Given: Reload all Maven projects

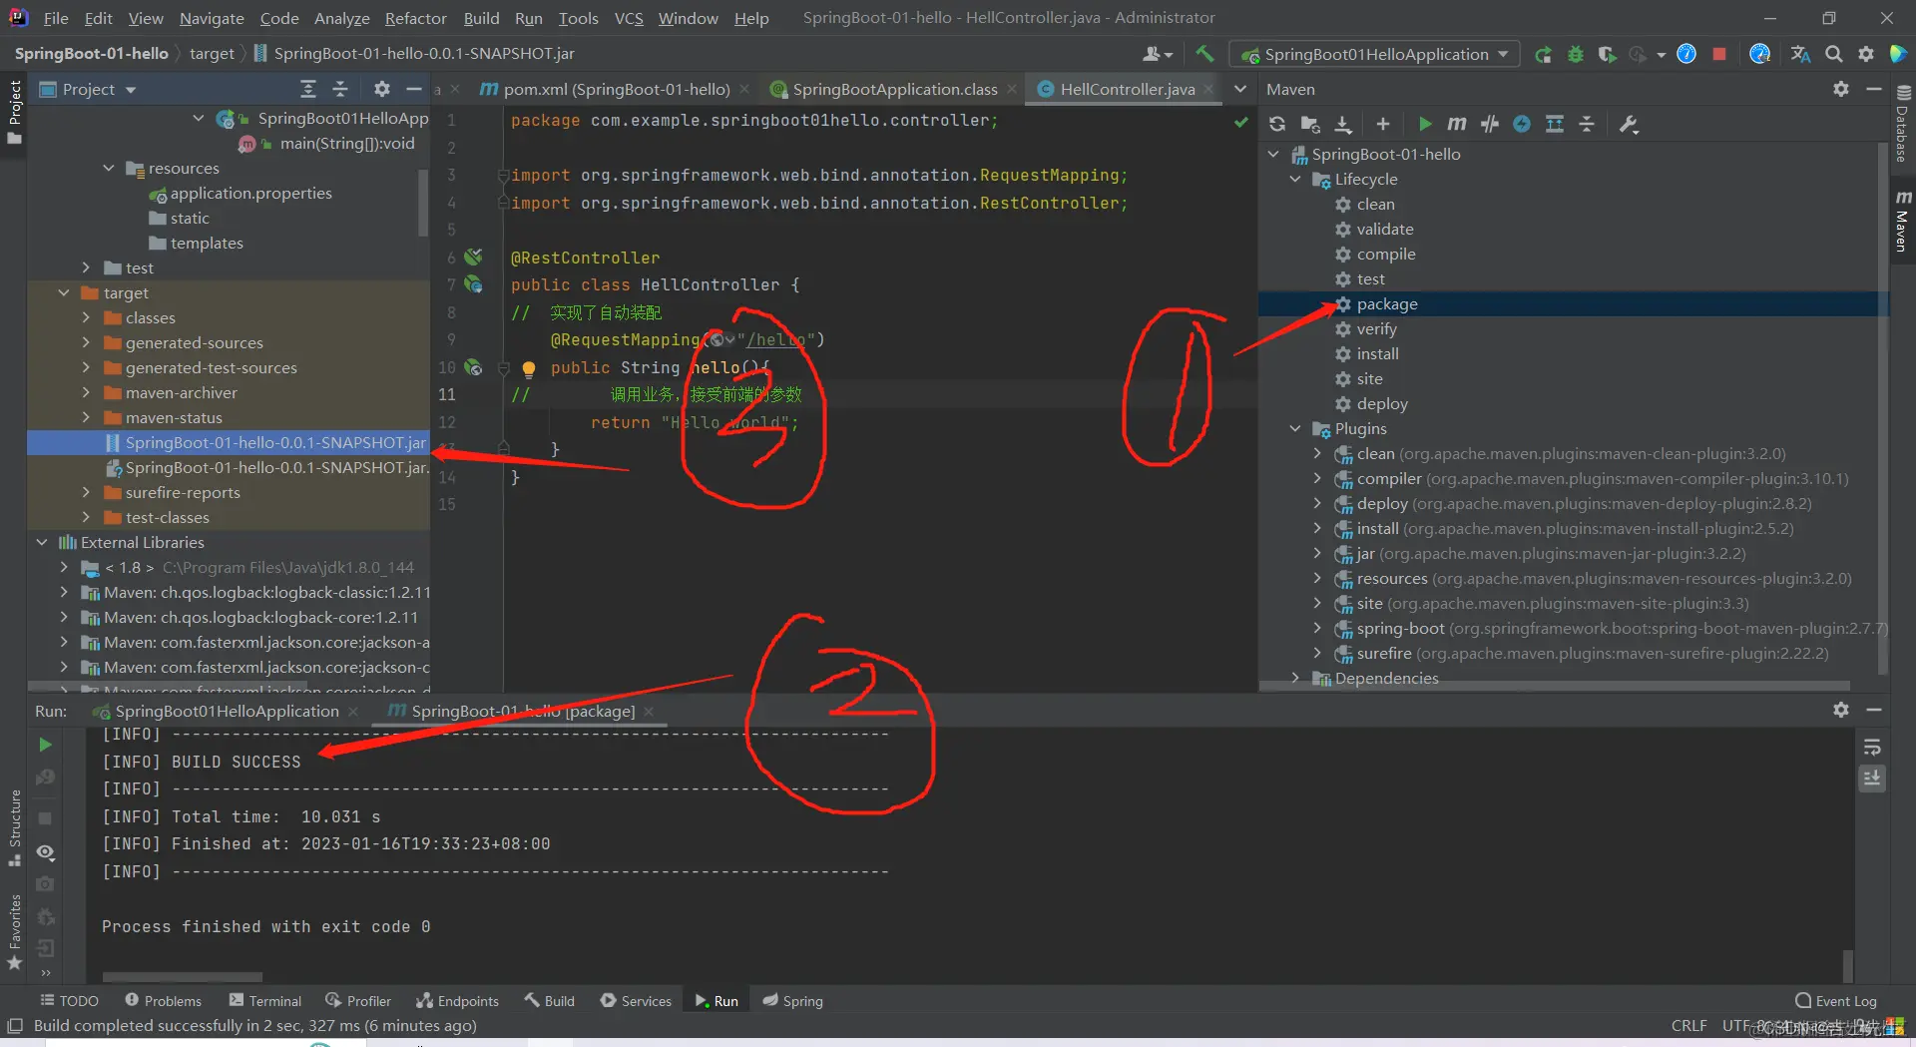Looking at the screenshot, I should (1277, 124).
